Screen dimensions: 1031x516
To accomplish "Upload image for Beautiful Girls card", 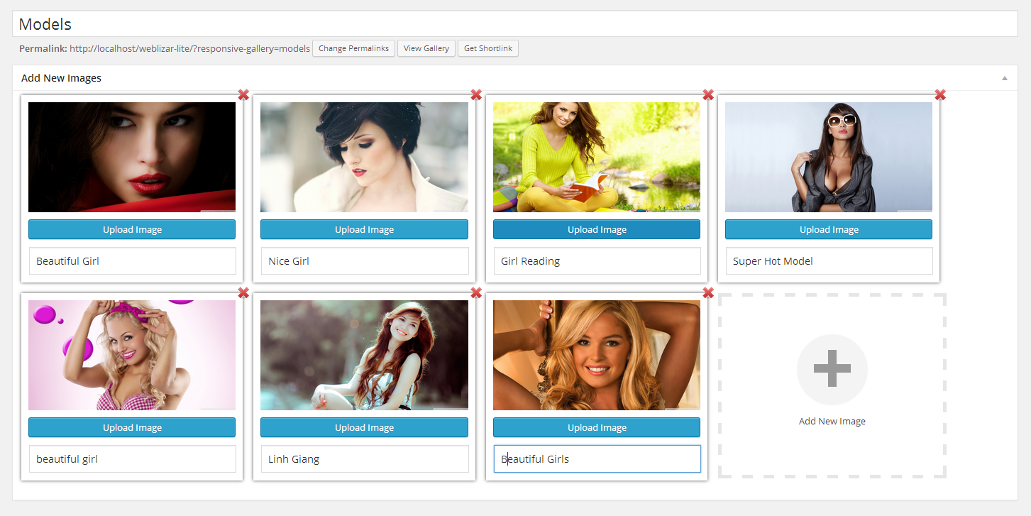I will (597, 427).
